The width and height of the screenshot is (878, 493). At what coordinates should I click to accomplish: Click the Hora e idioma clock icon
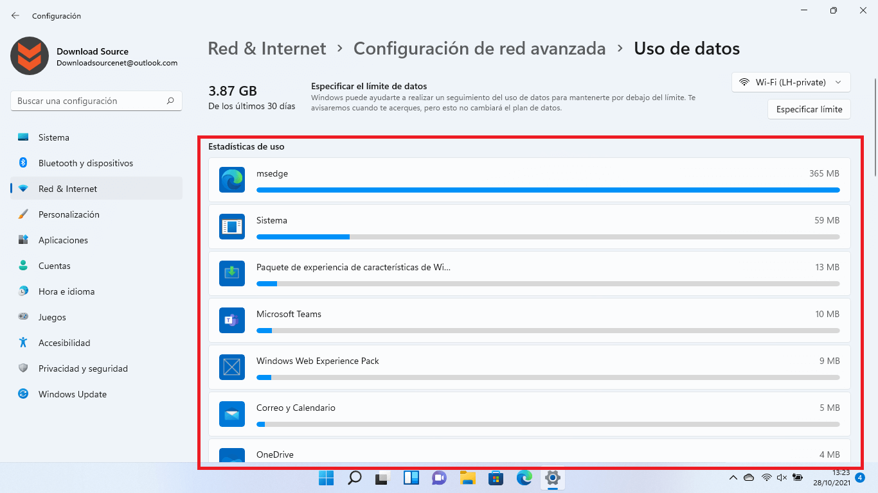tap(23, 291)
